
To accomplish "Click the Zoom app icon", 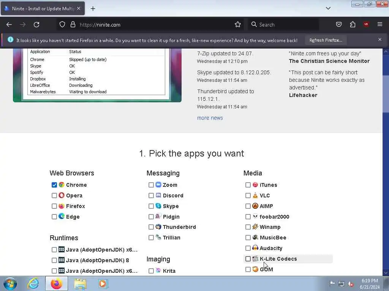I will (158, 185).
